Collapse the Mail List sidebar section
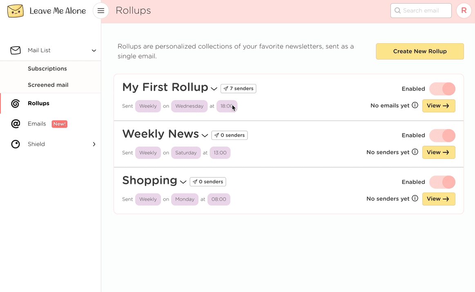Screen dimensions: 475x292 pyautogui.click(x=94, y=51)
